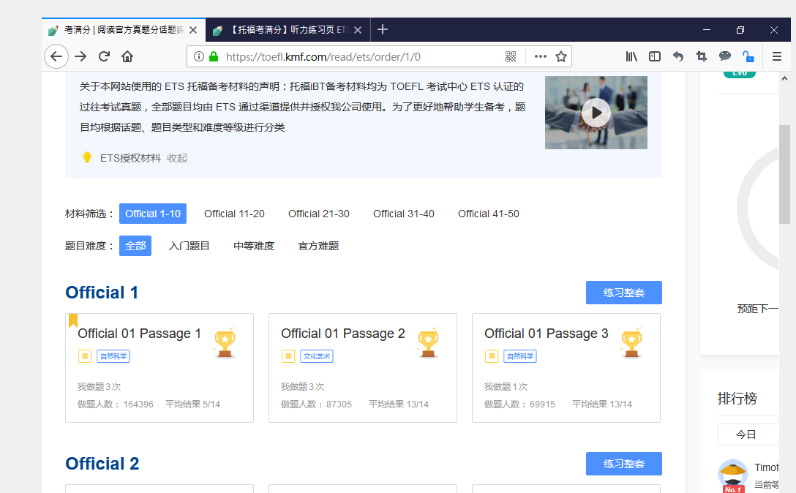Click the blue unlock extension icon

(748, 56)
